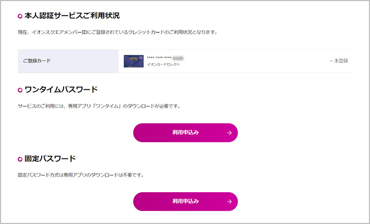
Task: Click the ワンタイムパスワード 利用申込み button
Action: (185, 132)
